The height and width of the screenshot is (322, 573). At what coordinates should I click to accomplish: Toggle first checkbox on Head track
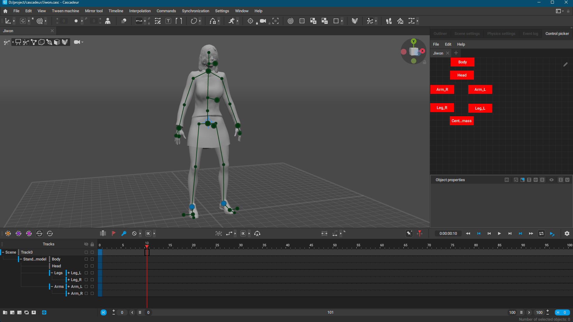click(x=86, y=266)
